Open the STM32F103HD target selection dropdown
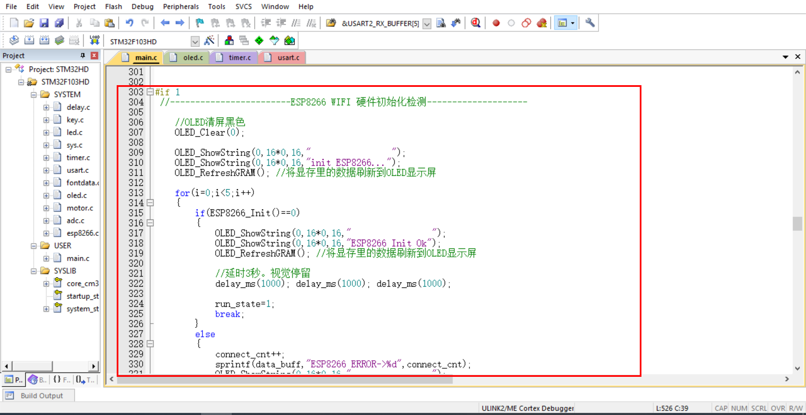The width and height of the screenshot is (806, 415). pos(195,41)
